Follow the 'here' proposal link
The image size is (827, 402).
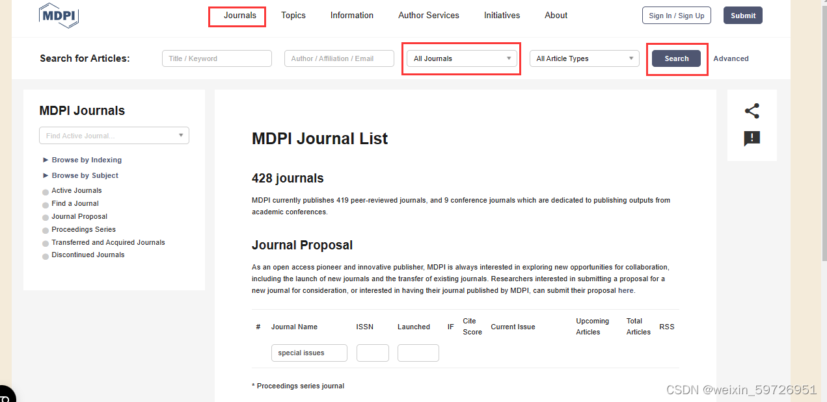625,290
